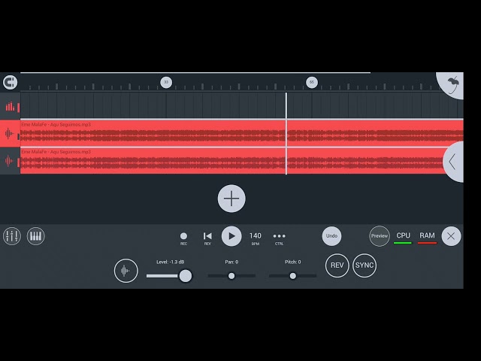The height and width of the screenshot is (361, 481).
Task: Open the piano keyboard icon
Action: click(x=36, y=236)
